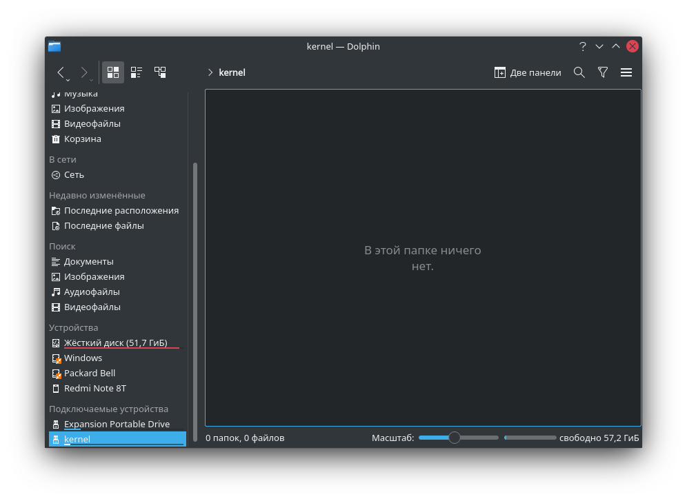Click the help question mark button
The height and width of the screenshot is (501, 687).
pyautogui.click(x=582, y=46)
